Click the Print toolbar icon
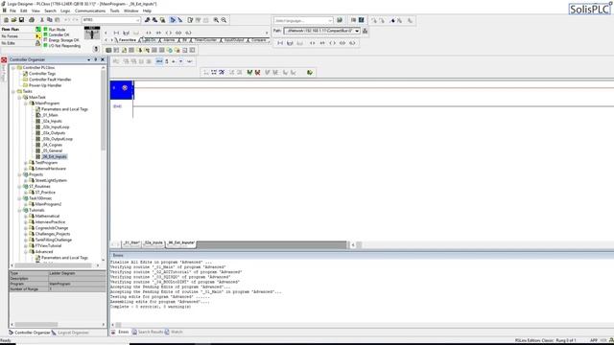This screenshot has width=614, height=345. 32,20
